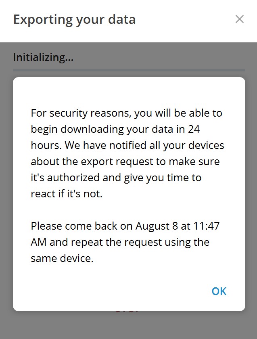The height and width of the screenshot is (339, 257).
Task: Click the "11:47" time in the message
Action: 206,226
